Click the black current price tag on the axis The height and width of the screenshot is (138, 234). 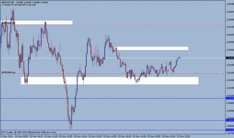230,58
